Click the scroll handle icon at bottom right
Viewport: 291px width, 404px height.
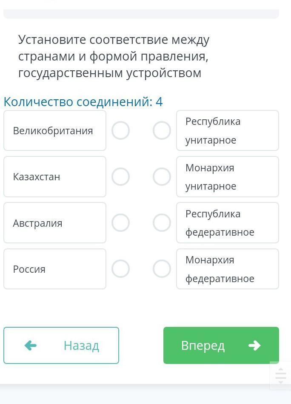point(281,375)
